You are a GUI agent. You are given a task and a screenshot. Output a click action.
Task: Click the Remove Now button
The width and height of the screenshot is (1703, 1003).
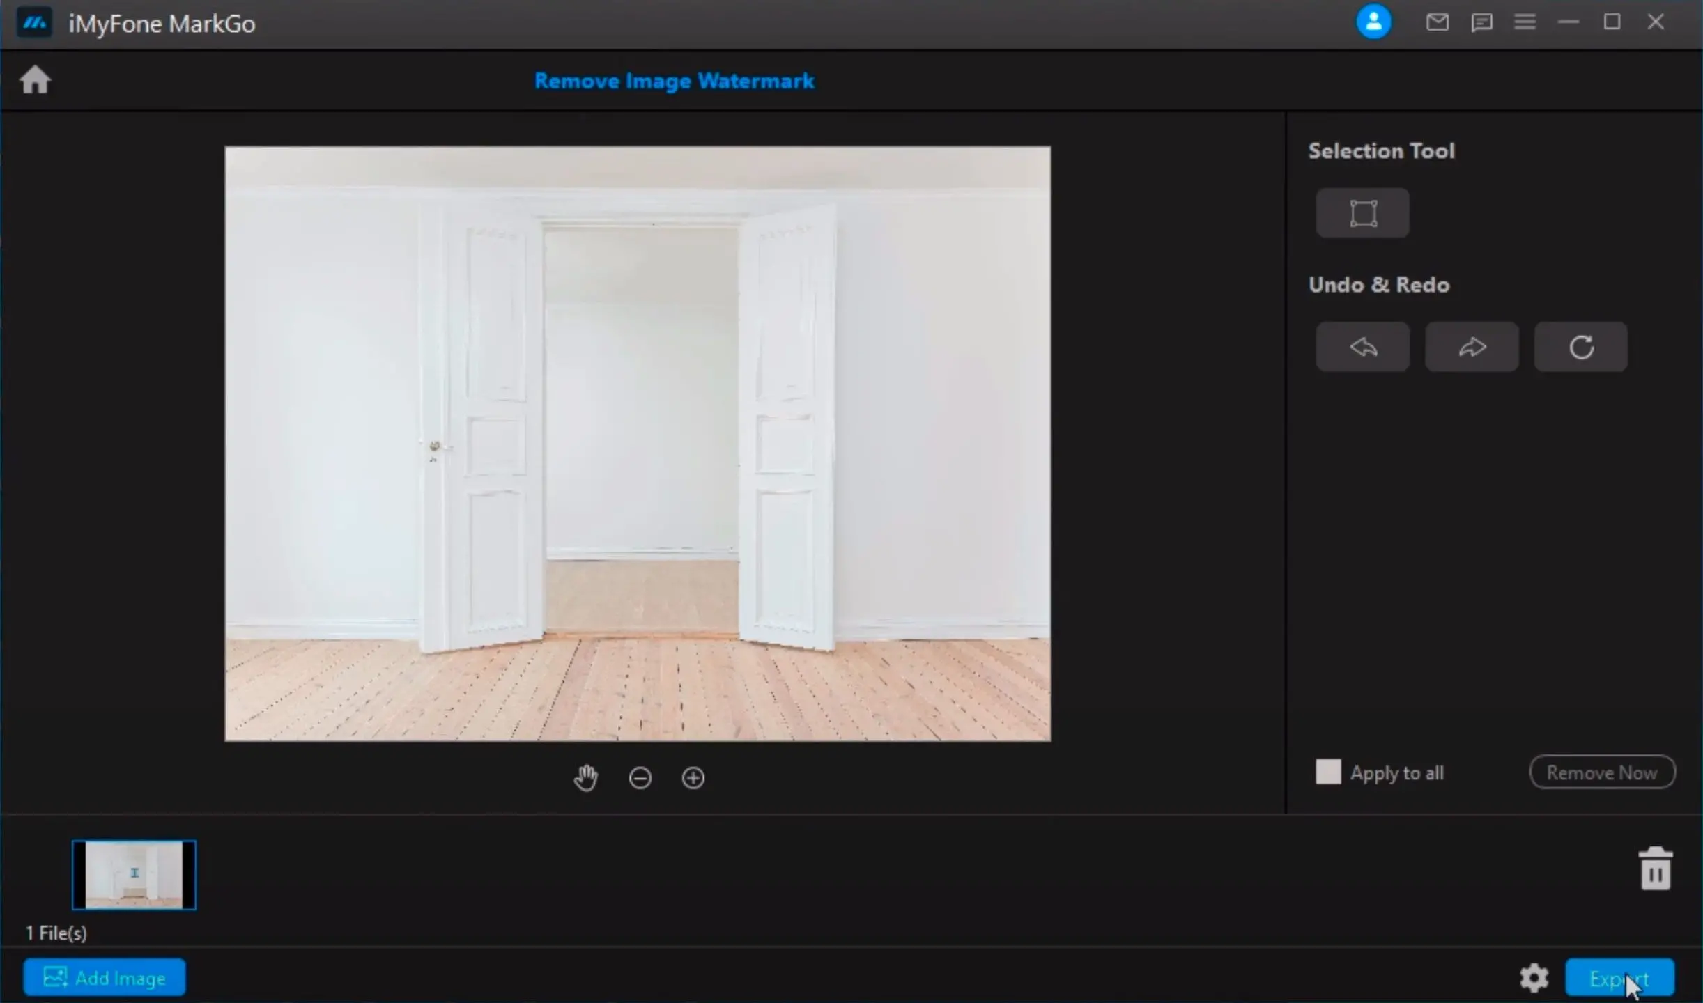1601,772
